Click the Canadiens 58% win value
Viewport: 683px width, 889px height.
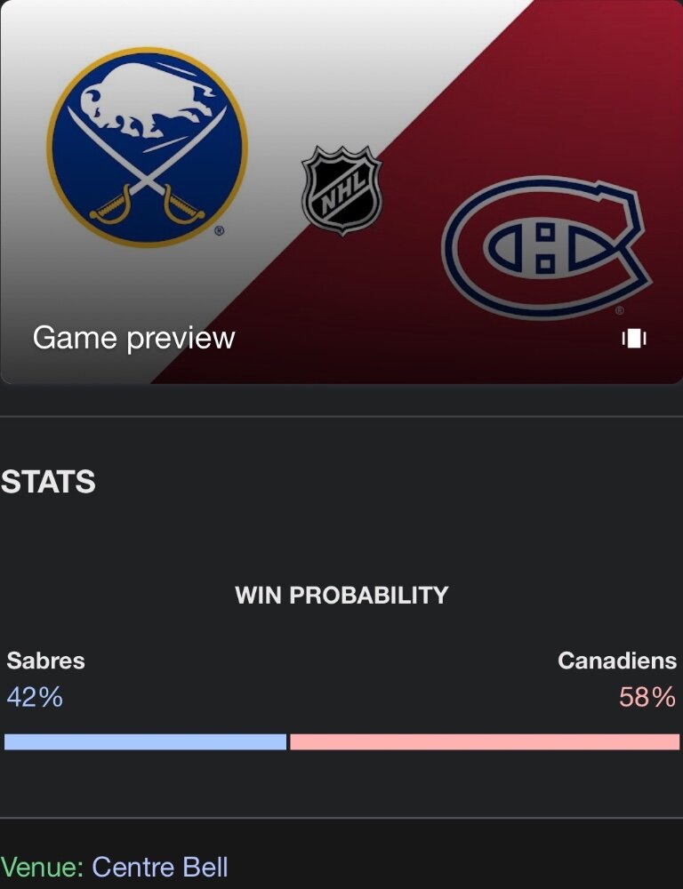[647, 697]
